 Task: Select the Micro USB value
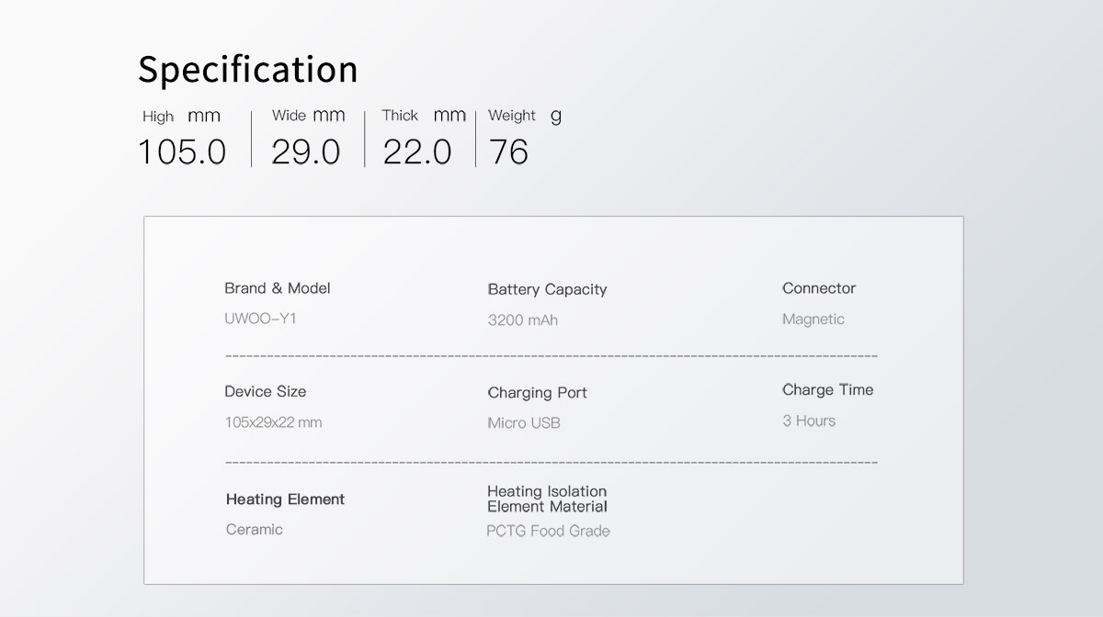pos(523,423)
